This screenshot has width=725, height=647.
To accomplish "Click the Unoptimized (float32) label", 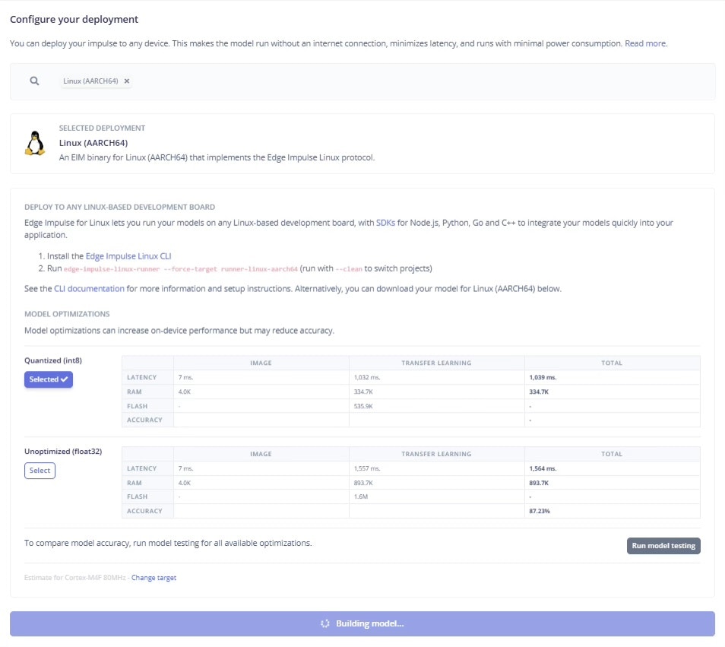I will coord(63,452).
